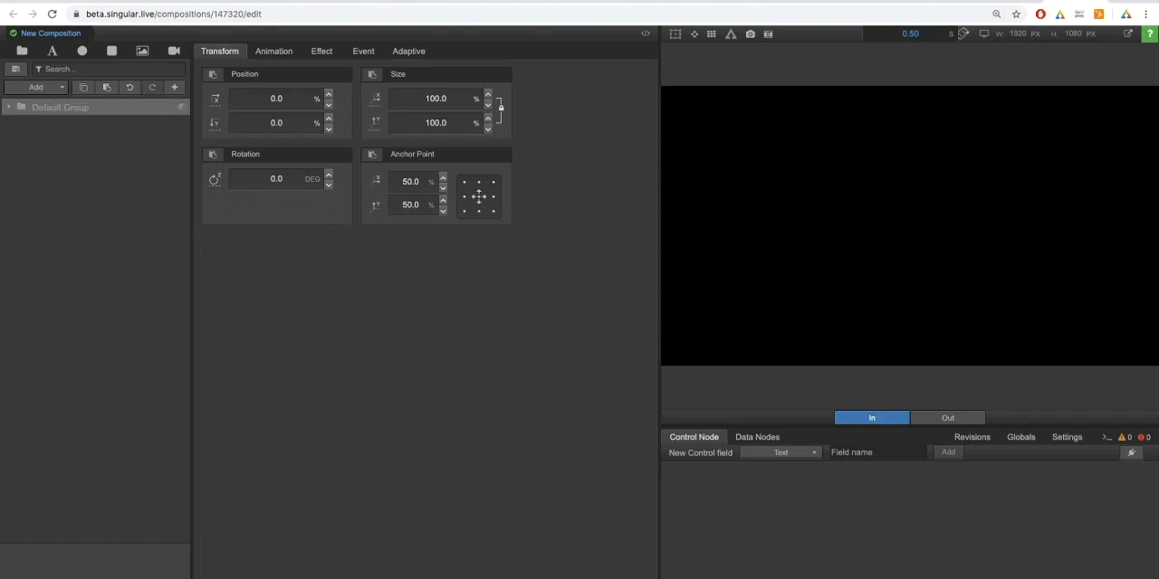The image size is (1159, 579).
Task: Click the warning triangle counter
Action: tap(1125, 437)
